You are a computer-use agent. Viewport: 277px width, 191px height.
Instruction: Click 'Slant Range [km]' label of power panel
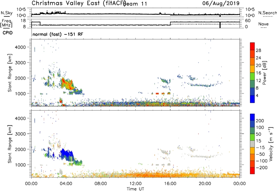pyautogui.click(x=10, y=73)
